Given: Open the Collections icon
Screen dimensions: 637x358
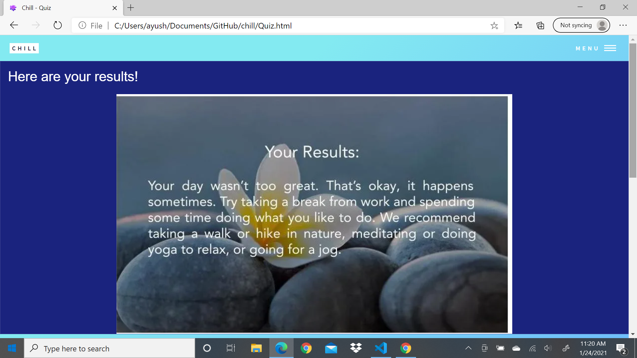Looking at the screenshot, I should point(540,25).
